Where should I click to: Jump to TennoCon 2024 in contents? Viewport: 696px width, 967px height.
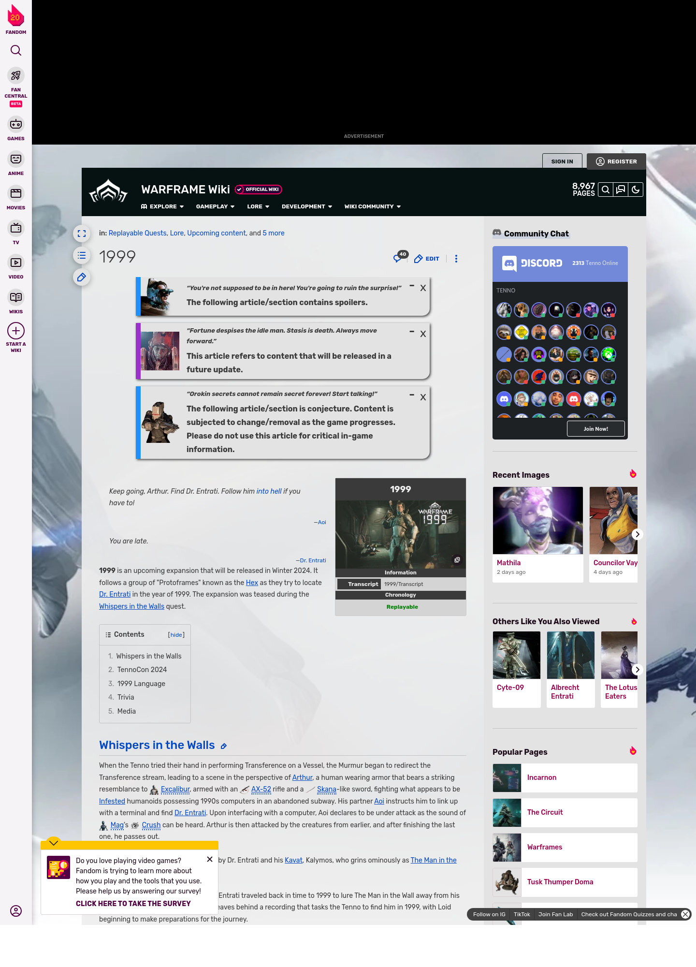pos(142,670)
